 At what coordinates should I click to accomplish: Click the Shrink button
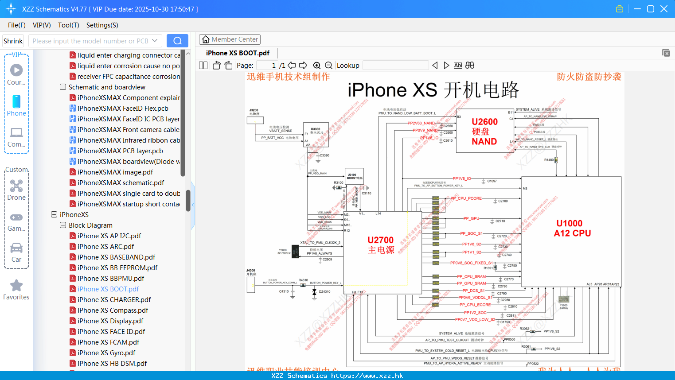click(13, 41)
